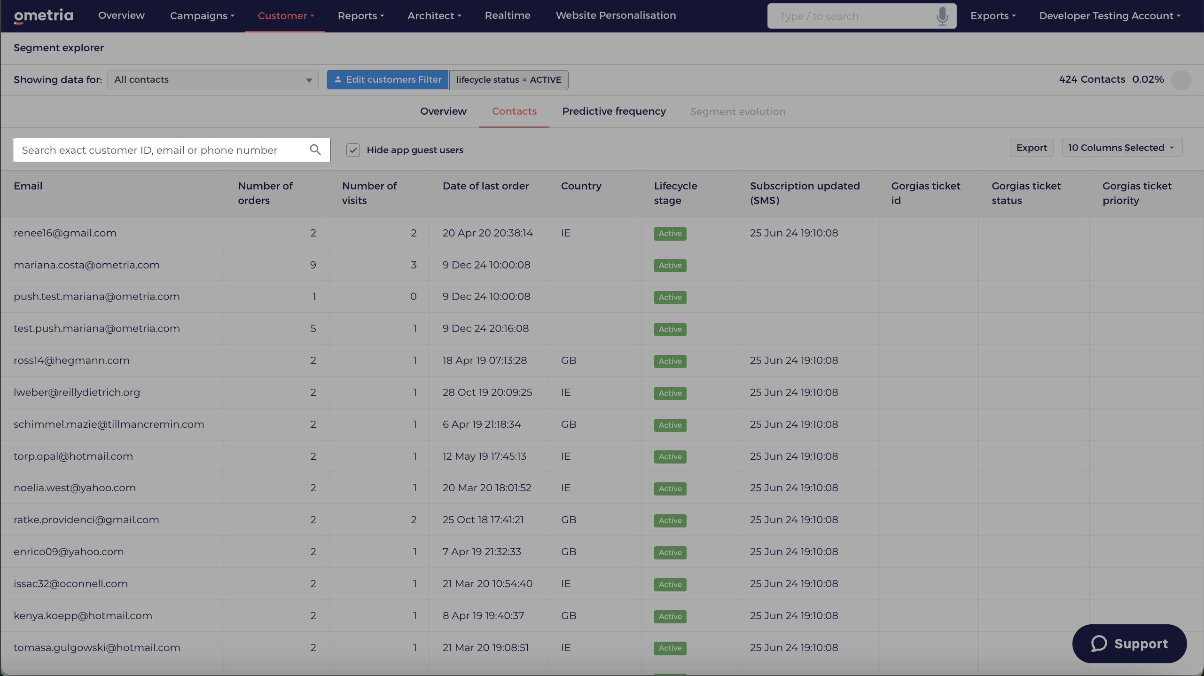Click date 9 Dec 24 20:16:08
This screenshot has height=676, width=1204.
485,329
